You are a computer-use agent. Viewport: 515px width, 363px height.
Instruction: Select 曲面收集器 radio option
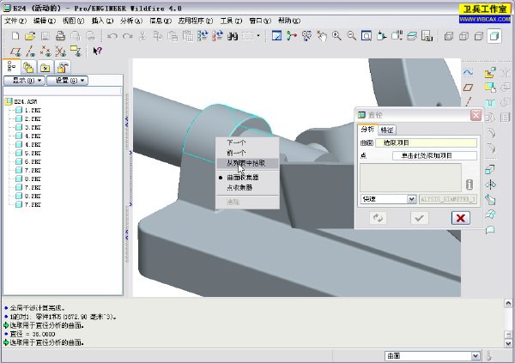coord(247,178)
